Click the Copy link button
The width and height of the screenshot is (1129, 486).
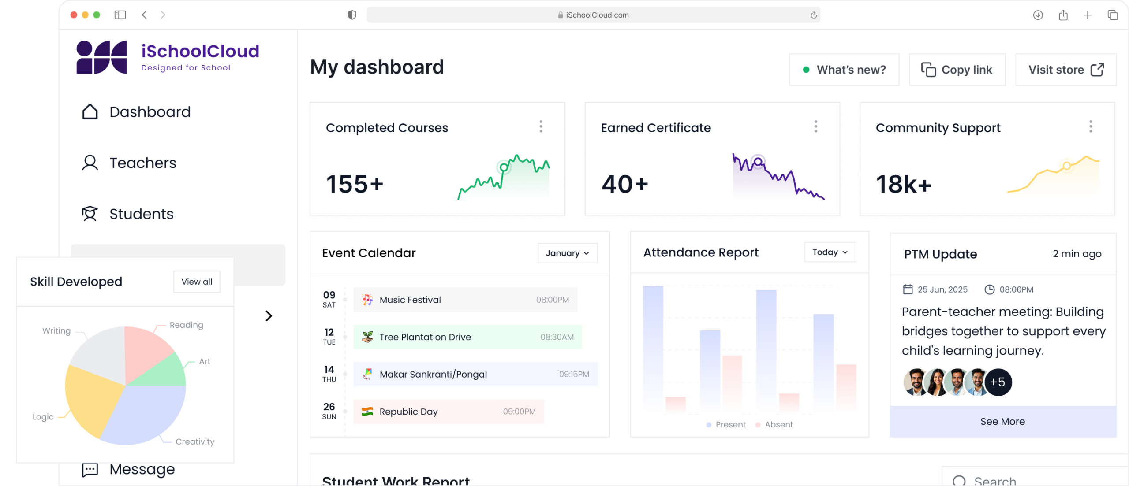tap(957, 70)
